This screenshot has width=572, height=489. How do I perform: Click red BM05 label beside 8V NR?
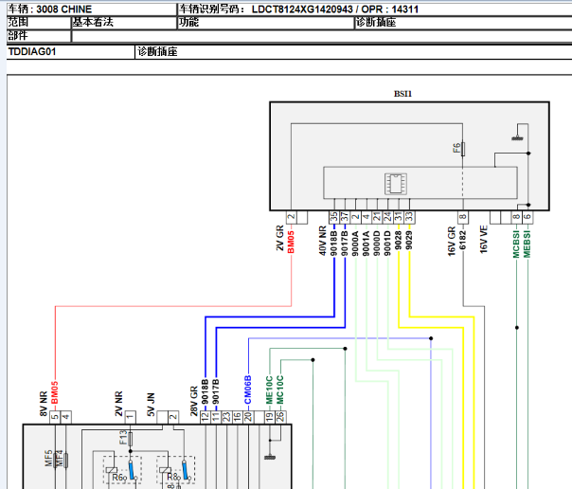[x=55, y=392]
